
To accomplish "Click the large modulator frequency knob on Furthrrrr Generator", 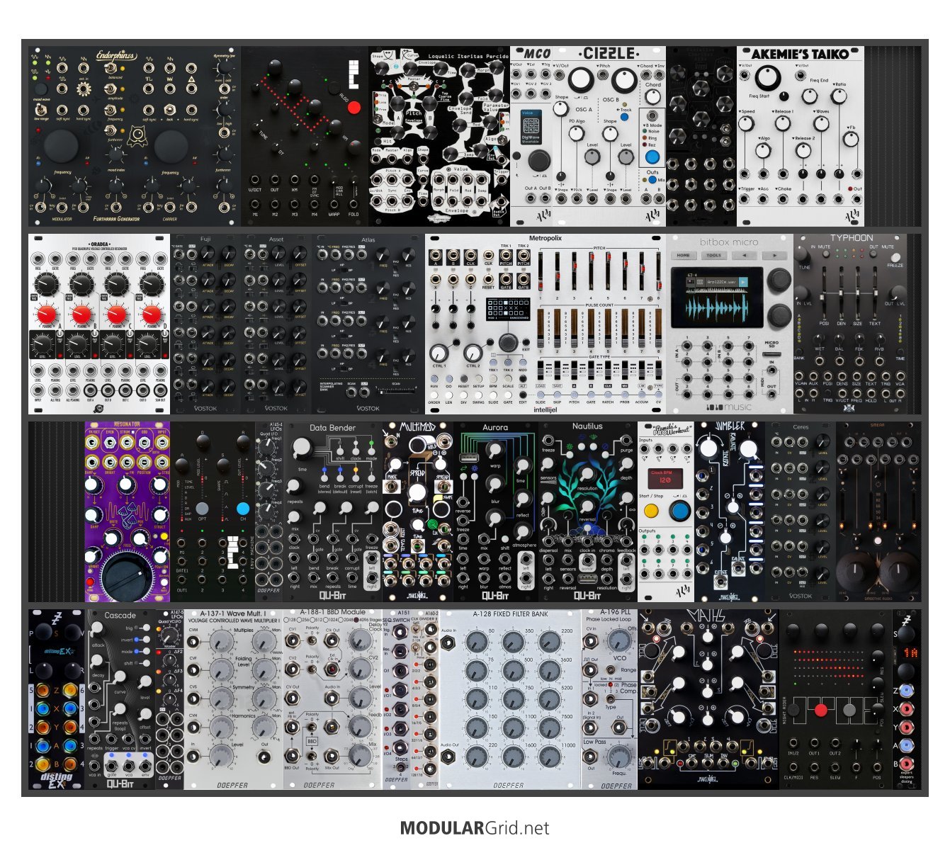I will pyautogui.click(x=62, y=147).
